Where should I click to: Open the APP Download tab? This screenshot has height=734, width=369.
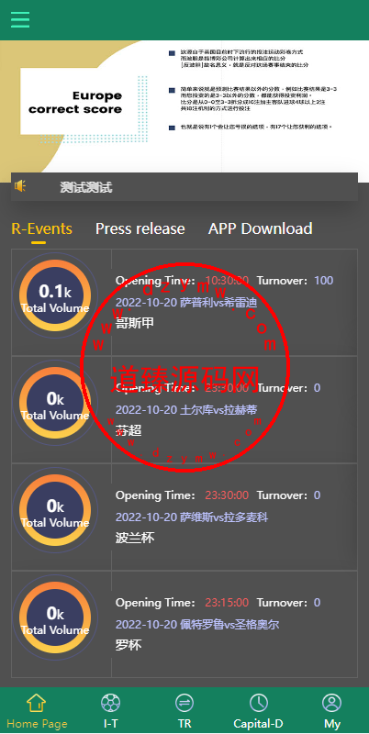pyautogui.click(x=261, y=228)
